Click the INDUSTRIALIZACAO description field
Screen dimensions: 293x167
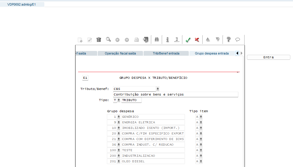point(153,156)
